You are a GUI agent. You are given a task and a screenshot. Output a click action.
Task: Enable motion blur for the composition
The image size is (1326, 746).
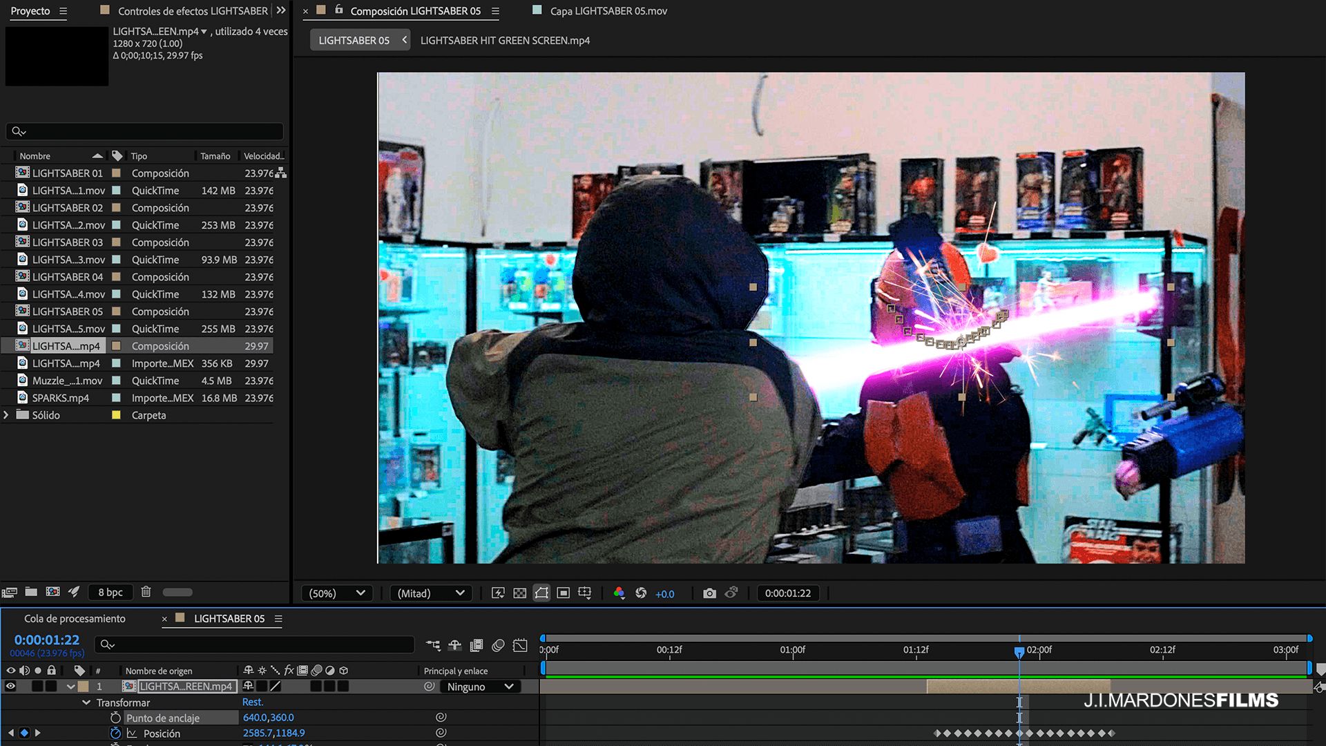498,645
